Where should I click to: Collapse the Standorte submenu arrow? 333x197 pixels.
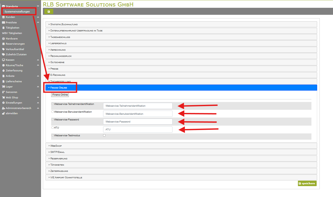pos(38,6)
